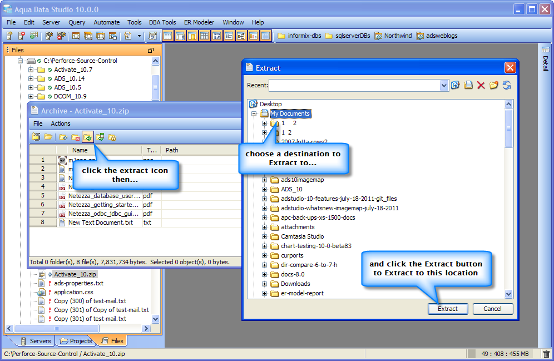Expand the Downloads folder node
The height and width of the screenshot is (361, 554).
point(264,284)
